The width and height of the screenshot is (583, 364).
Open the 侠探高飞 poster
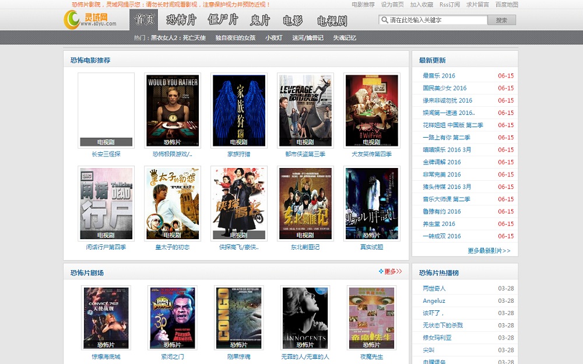pyautogui.click(x=238, y=203)
